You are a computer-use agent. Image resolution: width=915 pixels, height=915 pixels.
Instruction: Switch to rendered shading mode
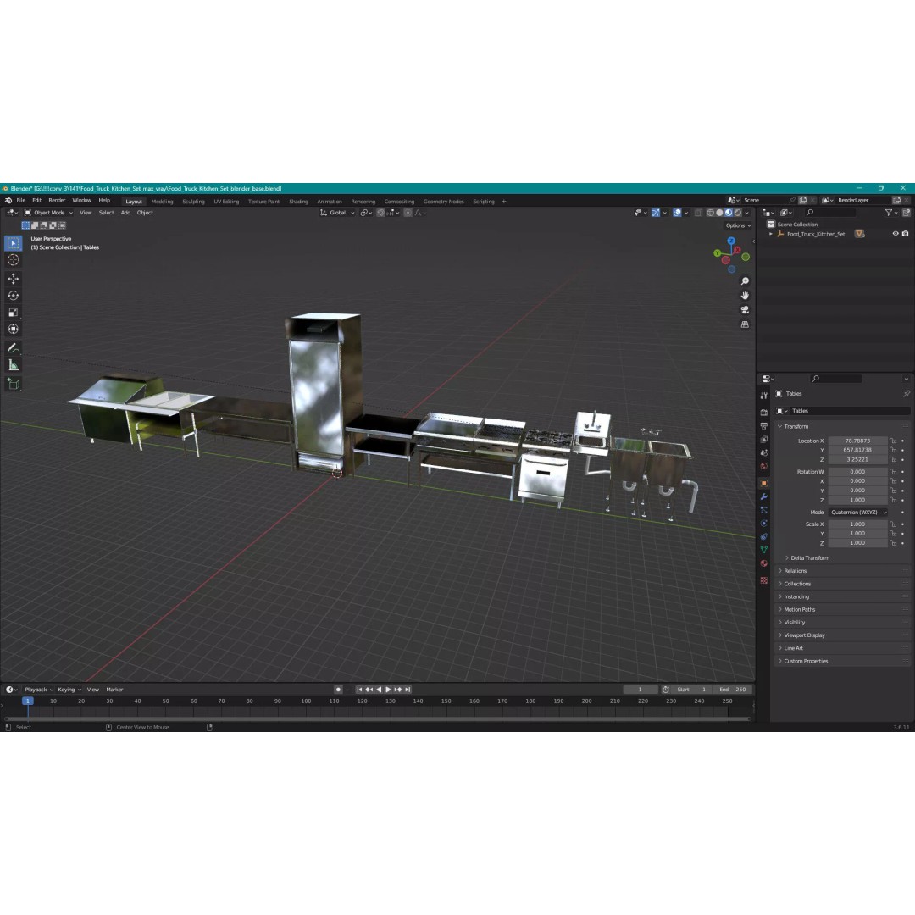pyautogui.click(x=738, y=213)
